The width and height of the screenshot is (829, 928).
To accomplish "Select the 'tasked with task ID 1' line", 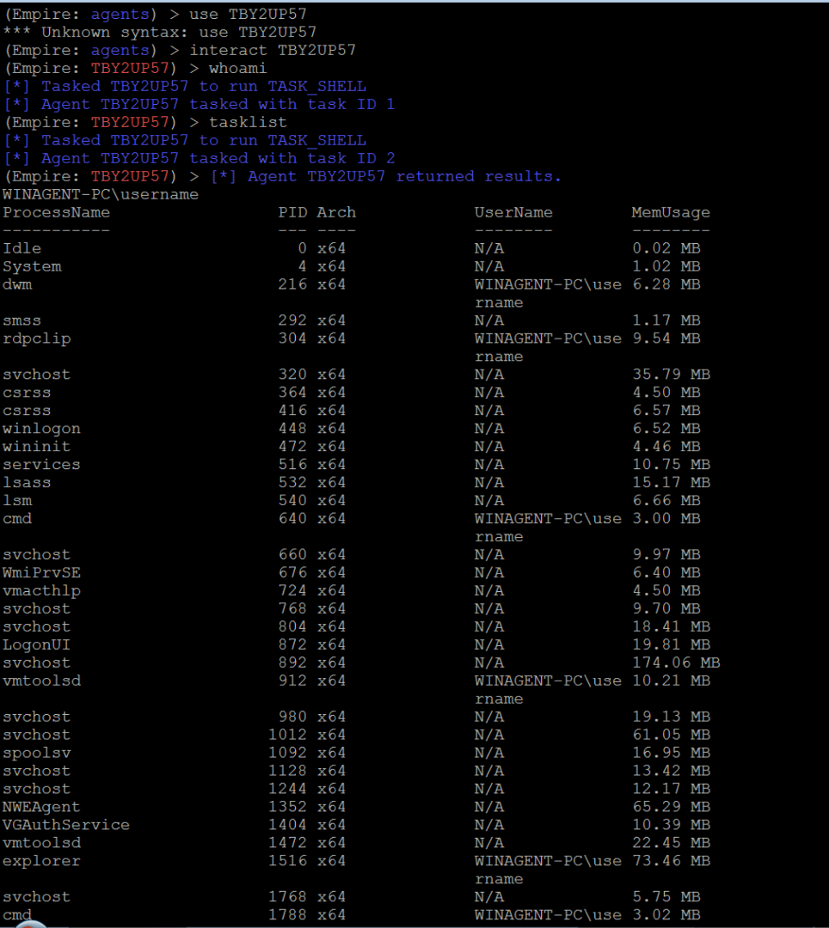I will [199, 104].
